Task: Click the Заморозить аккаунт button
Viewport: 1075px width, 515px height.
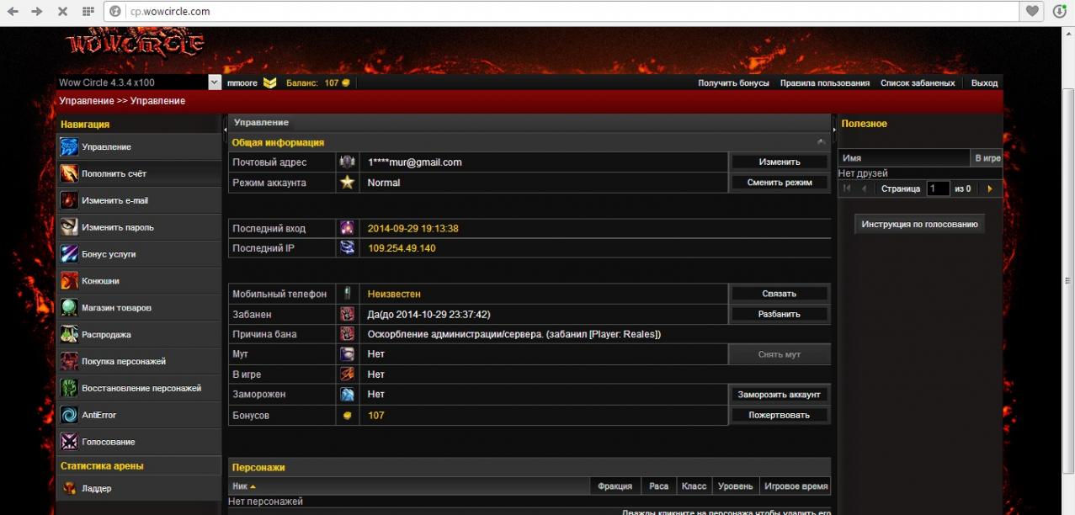Action: 780,395
